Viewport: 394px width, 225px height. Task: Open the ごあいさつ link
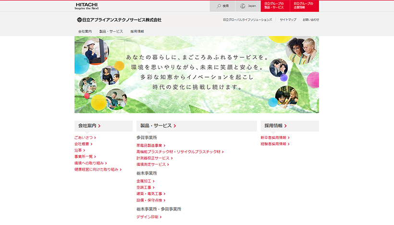tap(85, 138)
